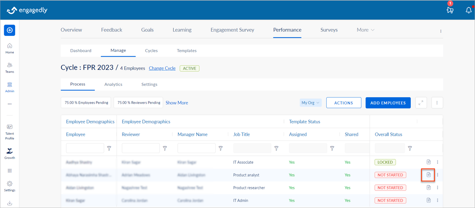Viewport: 475px width, 208px height.
Task: Open the ACTIONS menu button
Action: 343,103
